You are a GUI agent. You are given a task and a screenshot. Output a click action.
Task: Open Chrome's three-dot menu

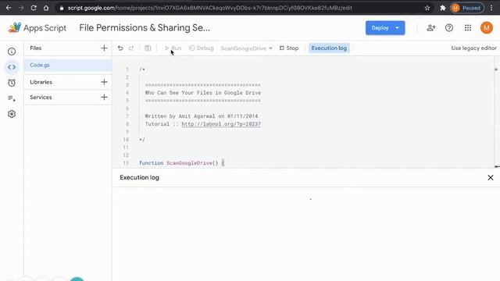[x=491, y=8]
